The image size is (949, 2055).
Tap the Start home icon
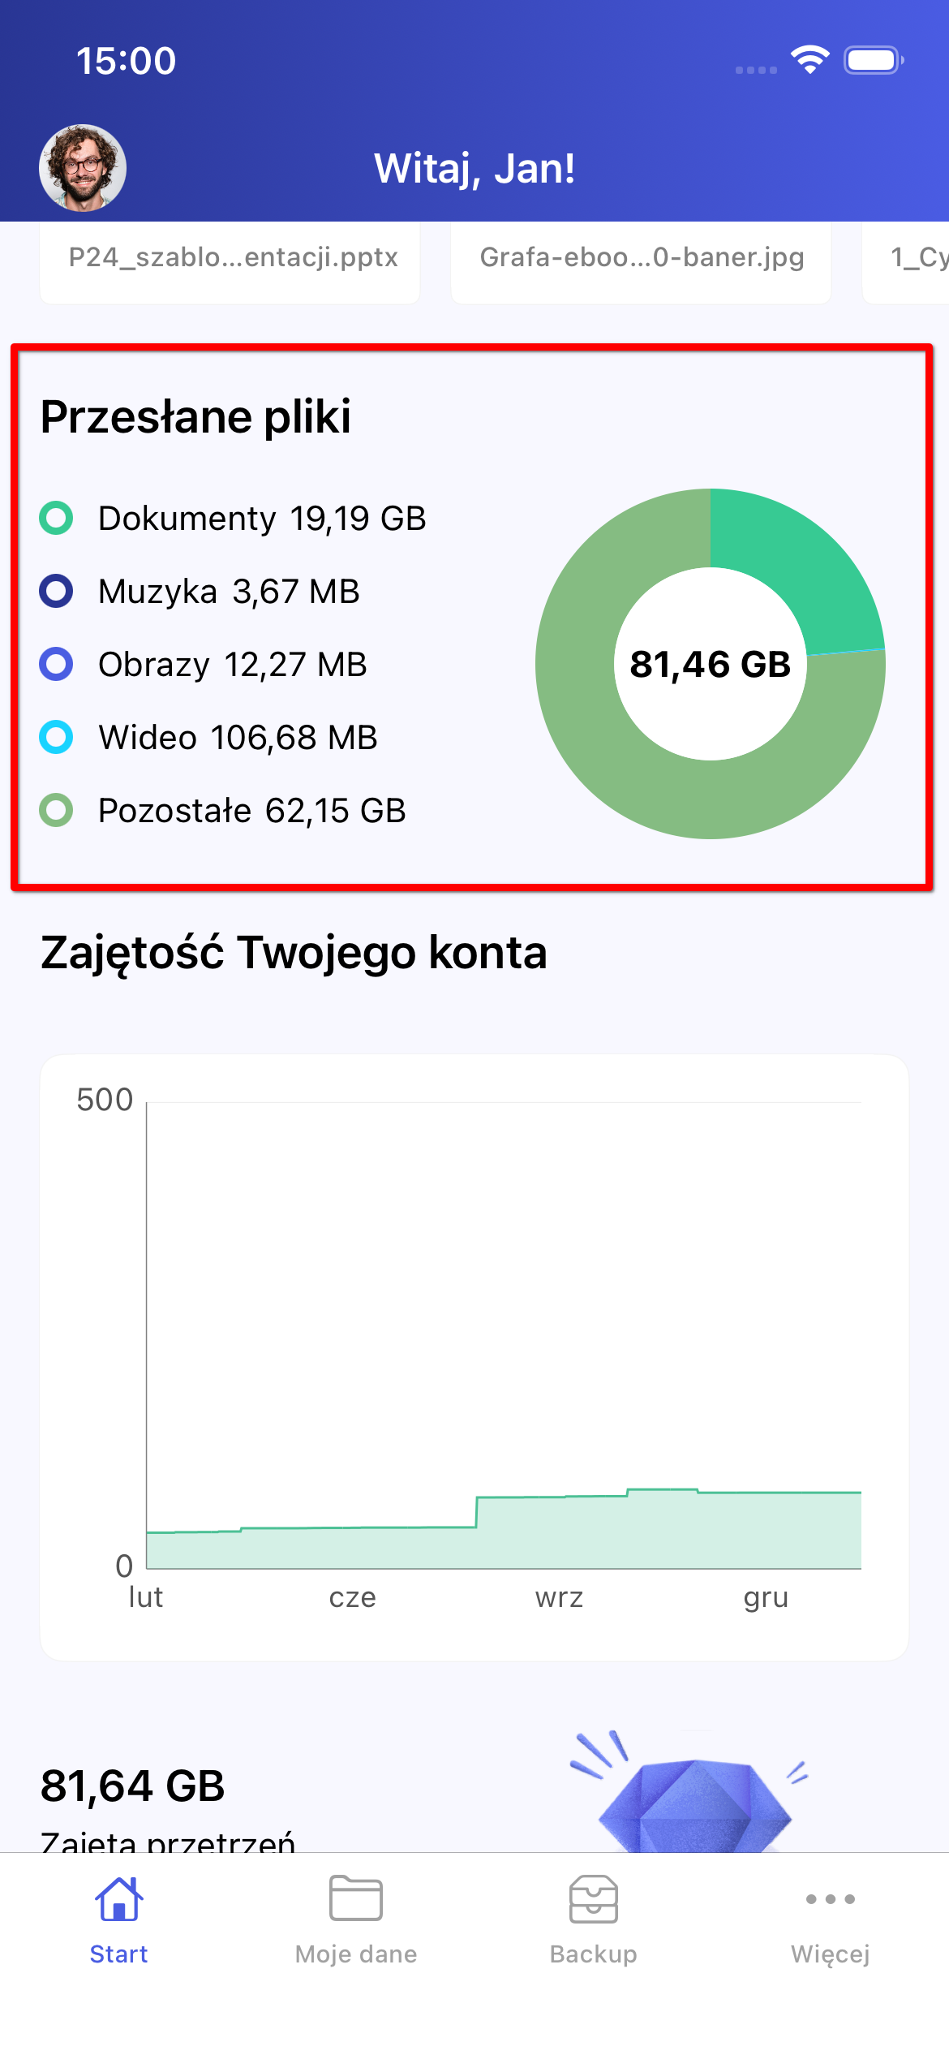118,1900
